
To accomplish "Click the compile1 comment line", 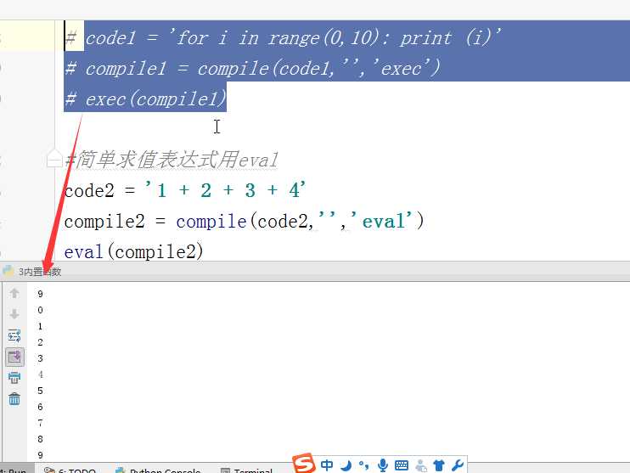I will tap(252, 68).
